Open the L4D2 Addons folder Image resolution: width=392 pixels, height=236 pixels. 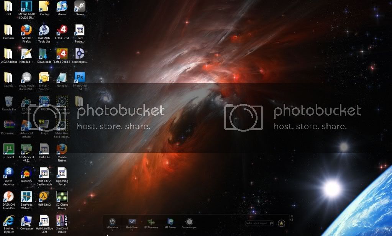pos(8,54)
